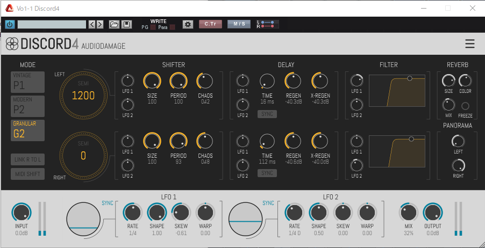Viewport: 485px width, 248px height.
Task: Click the left filter curve handle
Action: pos(410,78)
